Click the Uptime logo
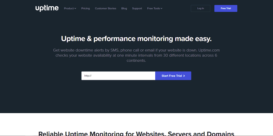Screen dimensions: 273x136 47,8
